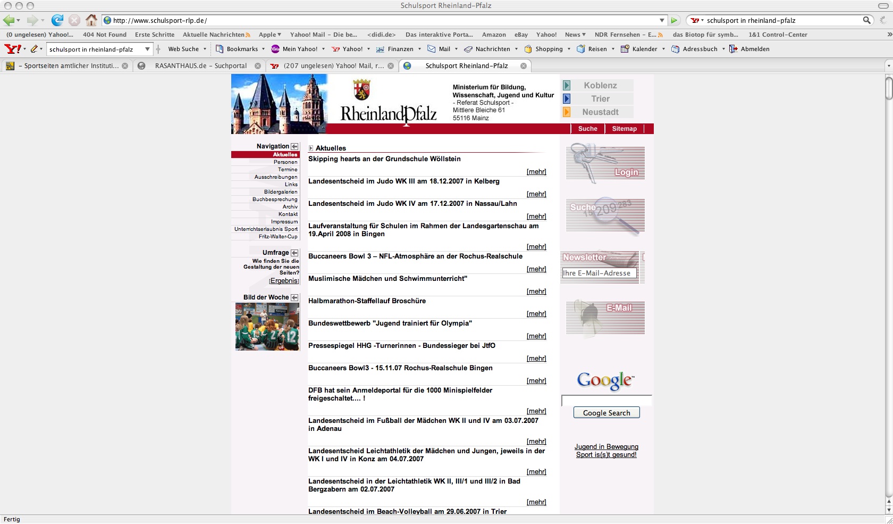893x524 pixels.
Task: Click the E-Mail image on the sidebar
Action: click(605, 318)
